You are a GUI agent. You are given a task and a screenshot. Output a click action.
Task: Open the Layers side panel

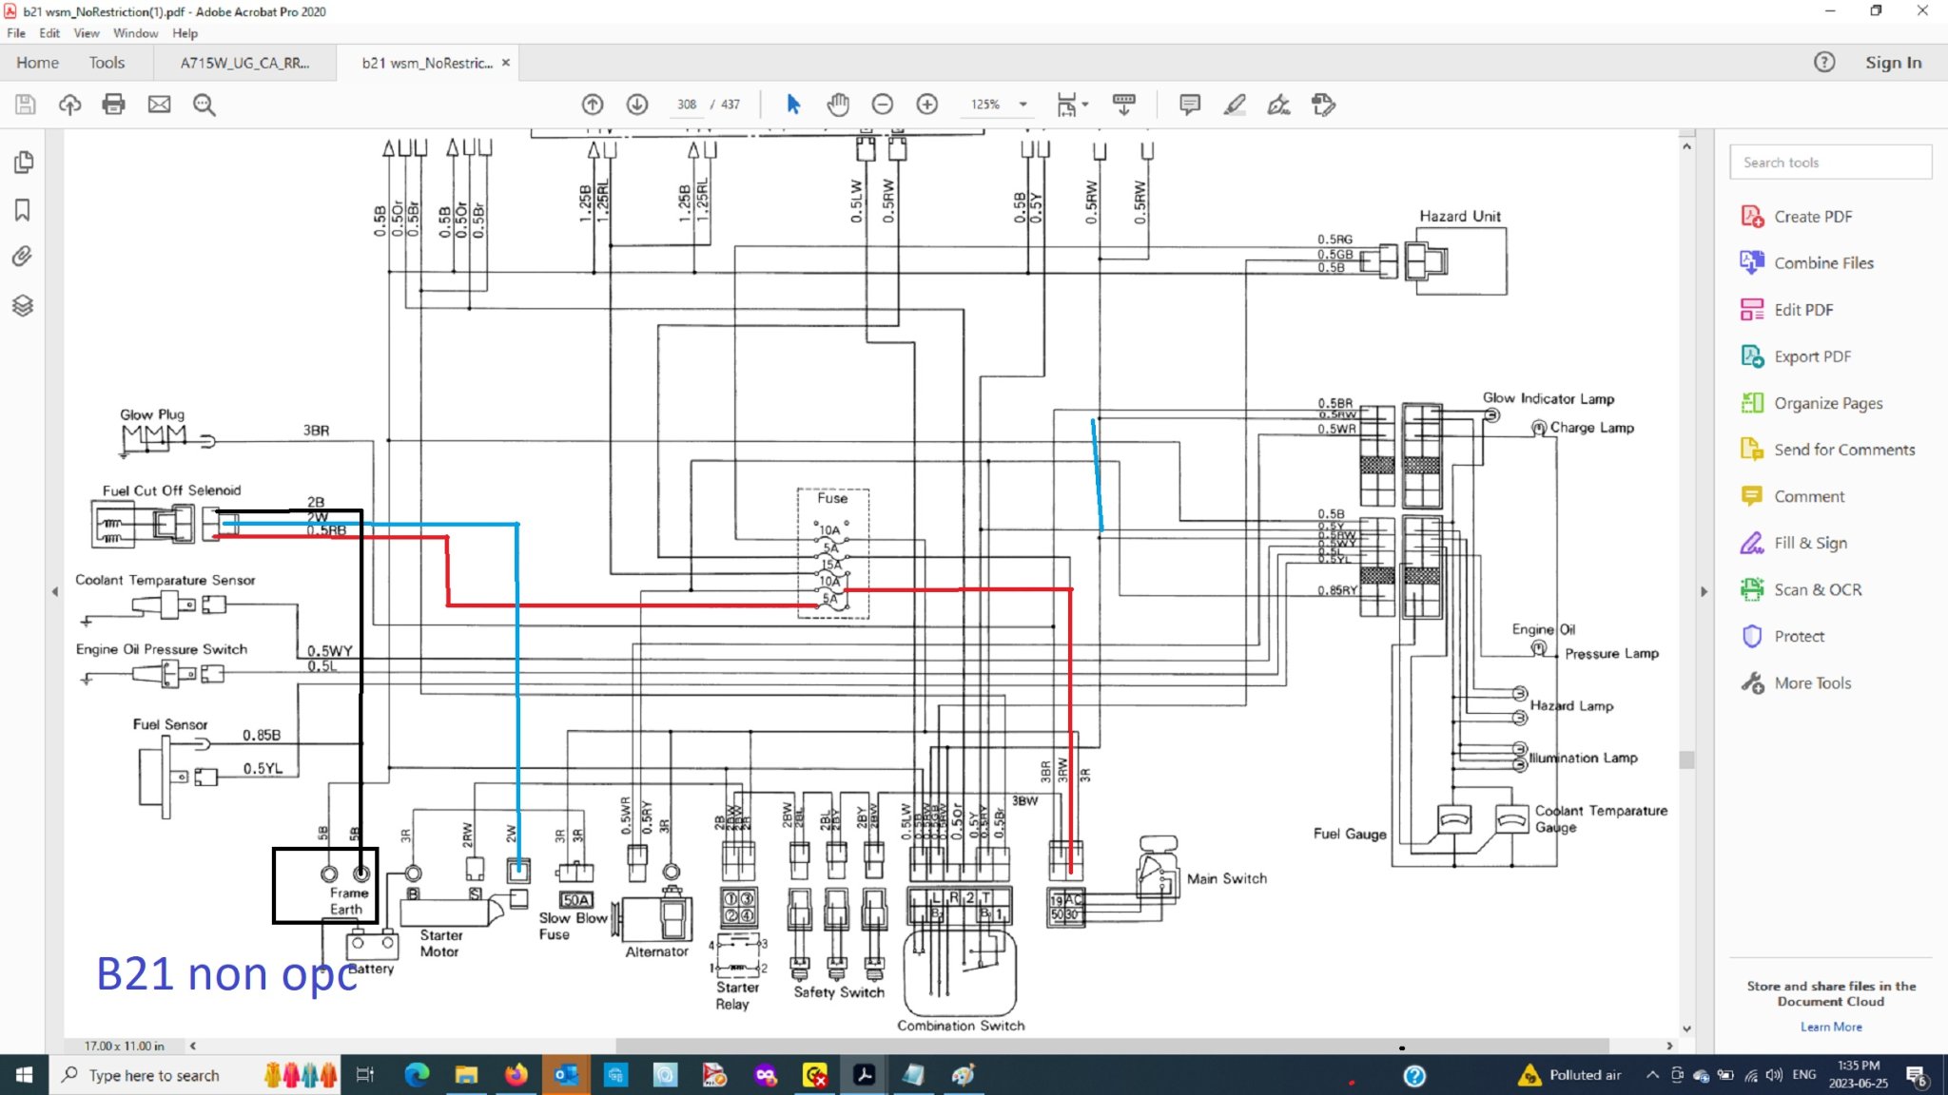(23, 305)
